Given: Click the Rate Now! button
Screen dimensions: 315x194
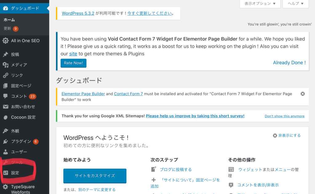Looking at the screenshot, I should pos(74,63).
